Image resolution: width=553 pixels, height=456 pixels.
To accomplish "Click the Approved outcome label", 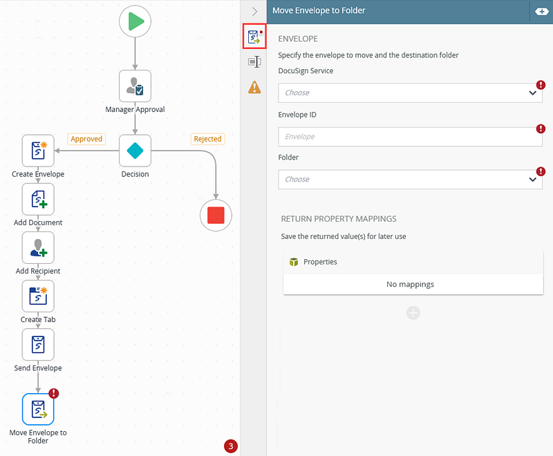I will (86, 139).
